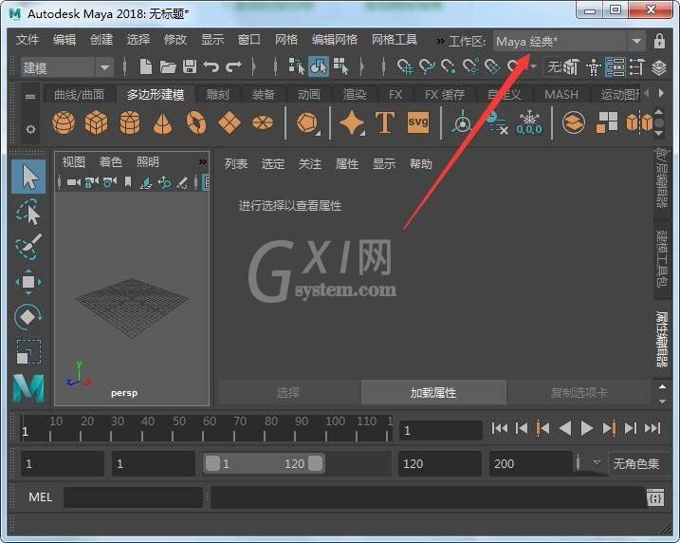Create a polygon cone from shelf
Viewport: 680px width, 543px height.
point(162,123)
